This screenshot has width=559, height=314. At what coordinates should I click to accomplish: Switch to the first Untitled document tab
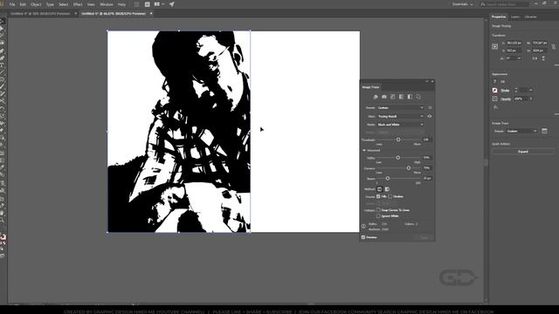click(40, 14)
